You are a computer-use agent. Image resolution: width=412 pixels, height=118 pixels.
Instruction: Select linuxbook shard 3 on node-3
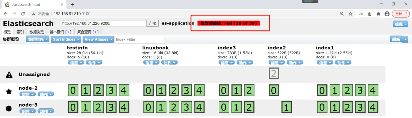186,107
